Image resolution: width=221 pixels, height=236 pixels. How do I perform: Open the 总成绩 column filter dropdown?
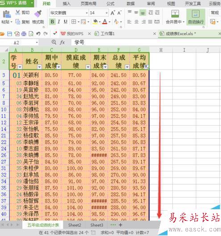[x=127, y=66]
